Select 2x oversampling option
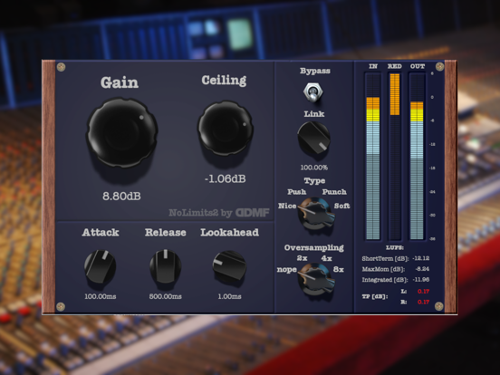Image resolution: width=500 pixels, height=375 pixels. coord(302,258)
